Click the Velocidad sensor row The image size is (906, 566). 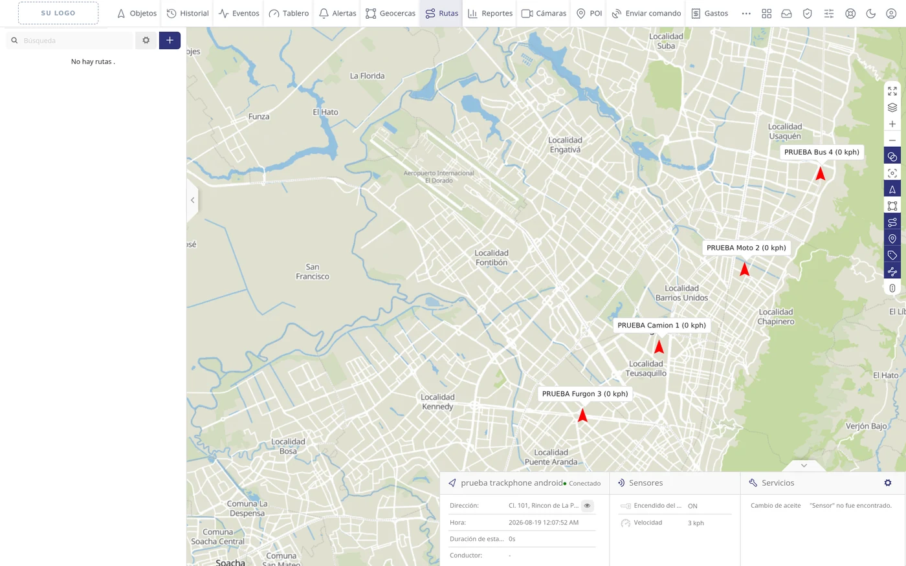click(x=676, y=523)
